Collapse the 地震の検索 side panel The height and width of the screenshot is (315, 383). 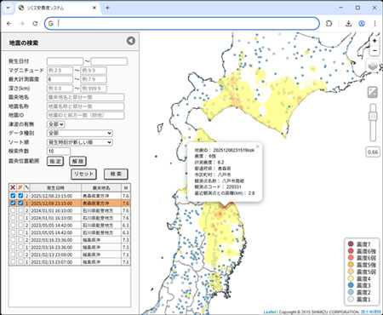[x=131, y=41]
